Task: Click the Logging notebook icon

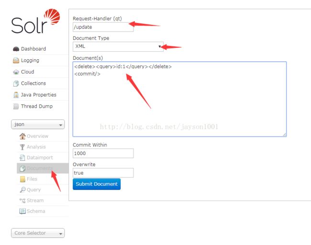Action: (16, 60)
